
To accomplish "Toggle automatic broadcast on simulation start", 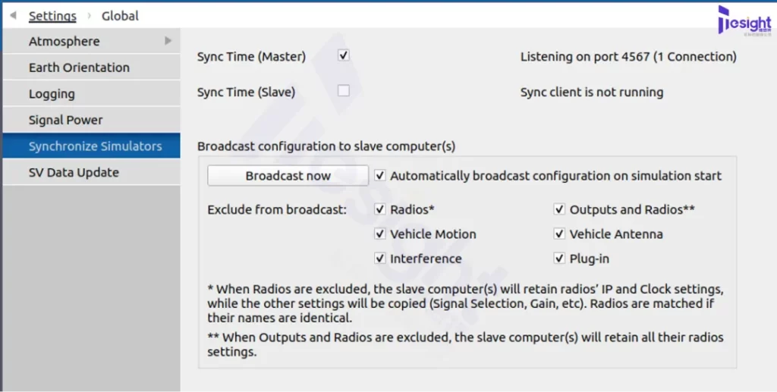I will [x=381, y=175].
